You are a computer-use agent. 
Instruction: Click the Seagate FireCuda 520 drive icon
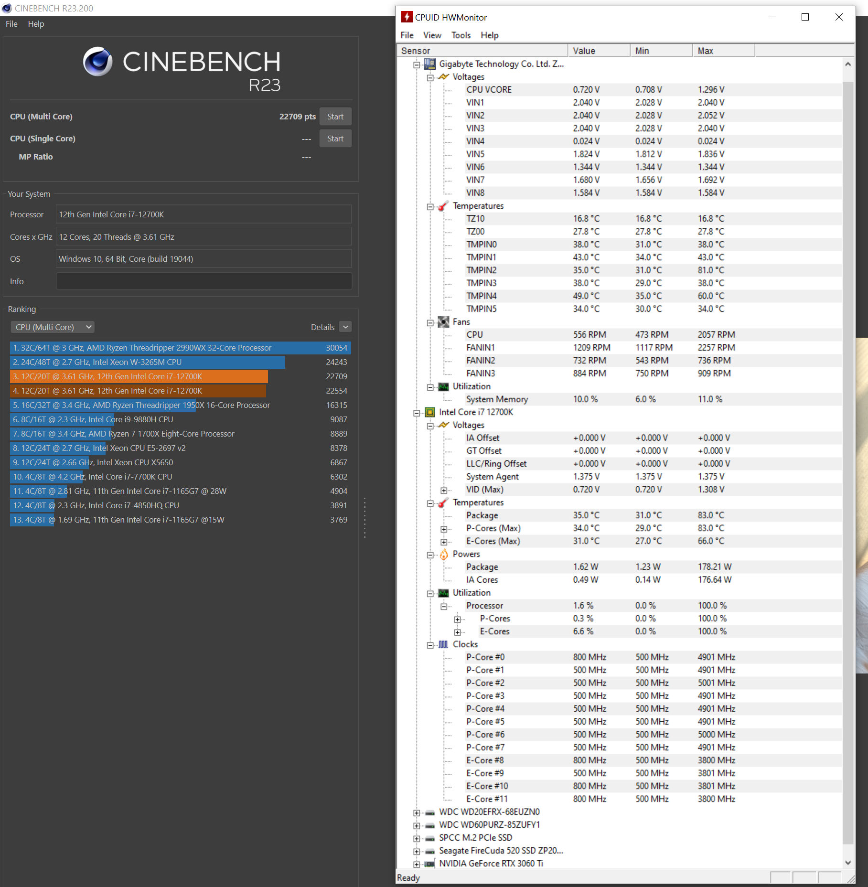click(430, 851)
